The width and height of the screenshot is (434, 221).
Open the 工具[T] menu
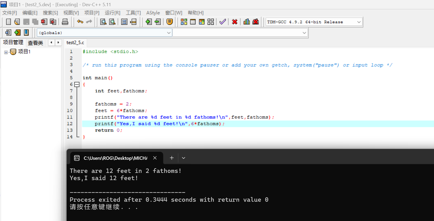133,13
